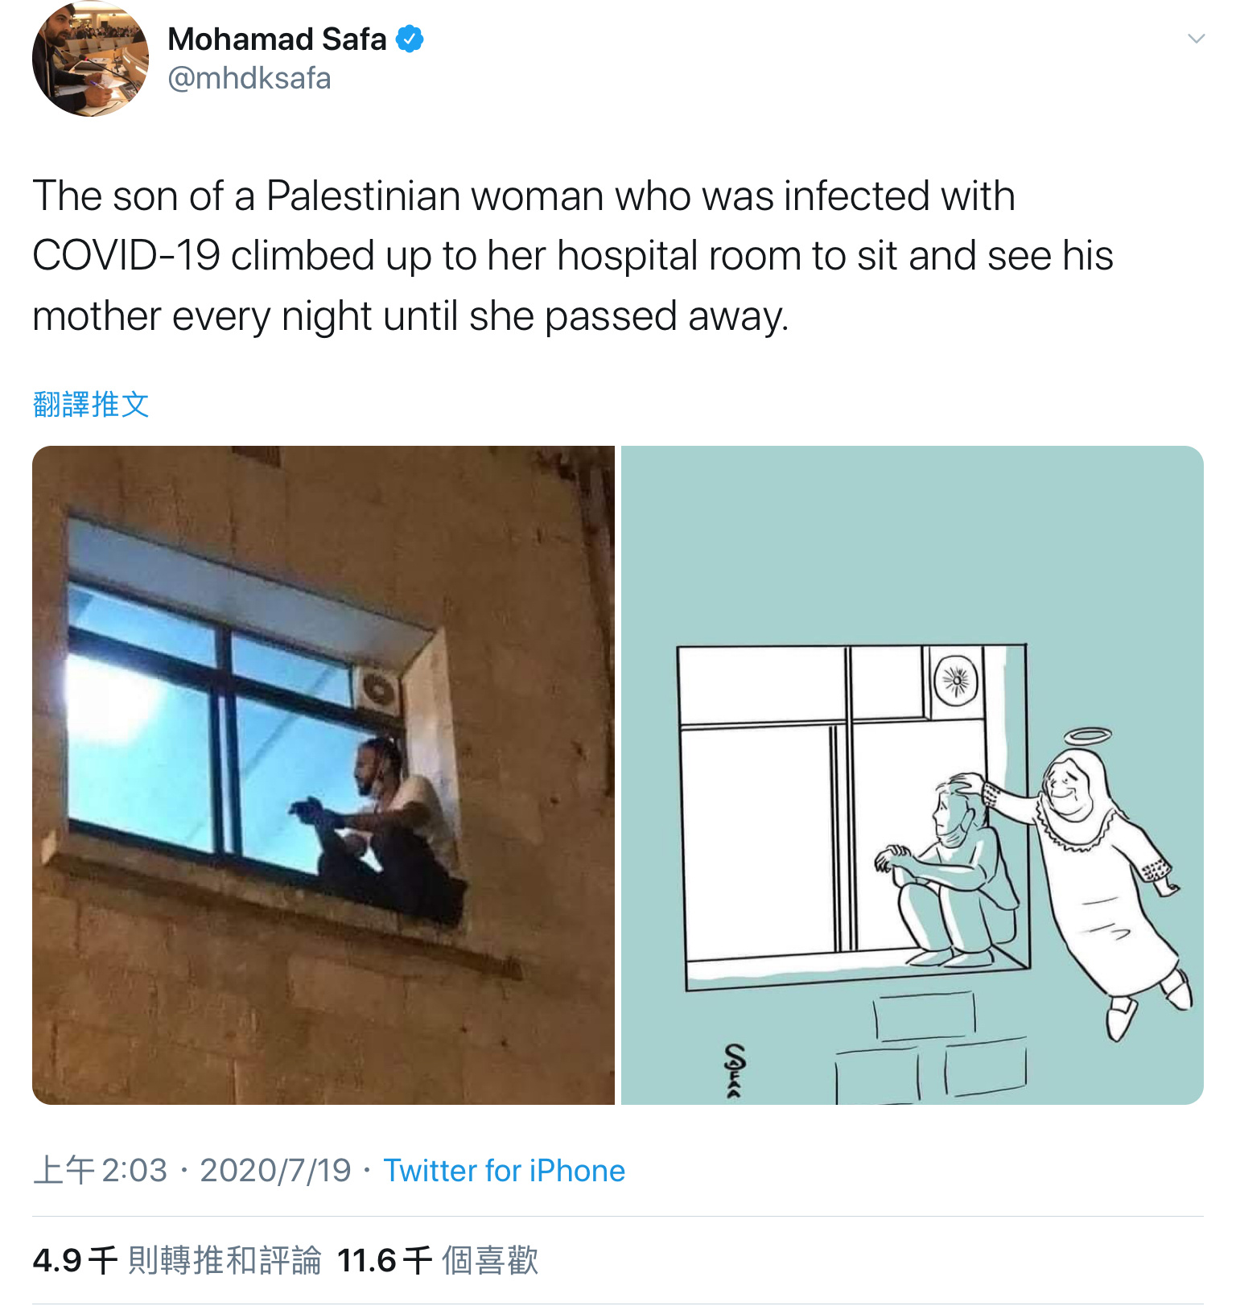Open Mohamad Safa's profile avatar
This screenshot has height=1306, width=1236.
pyautogui.click(x=90, y=59)
